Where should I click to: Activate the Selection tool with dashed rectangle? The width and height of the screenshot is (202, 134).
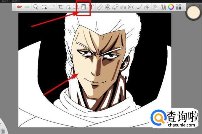[x=44, y=7]
